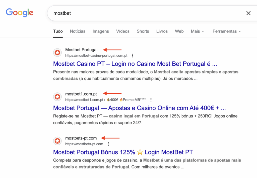Switch to the Notícias tab
257x178 pixels.
click(x=78, y=31)
